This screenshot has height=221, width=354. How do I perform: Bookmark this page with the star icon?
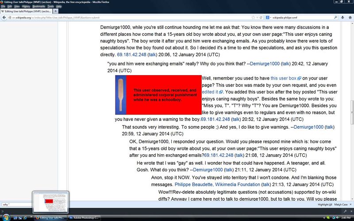(253, 18)
